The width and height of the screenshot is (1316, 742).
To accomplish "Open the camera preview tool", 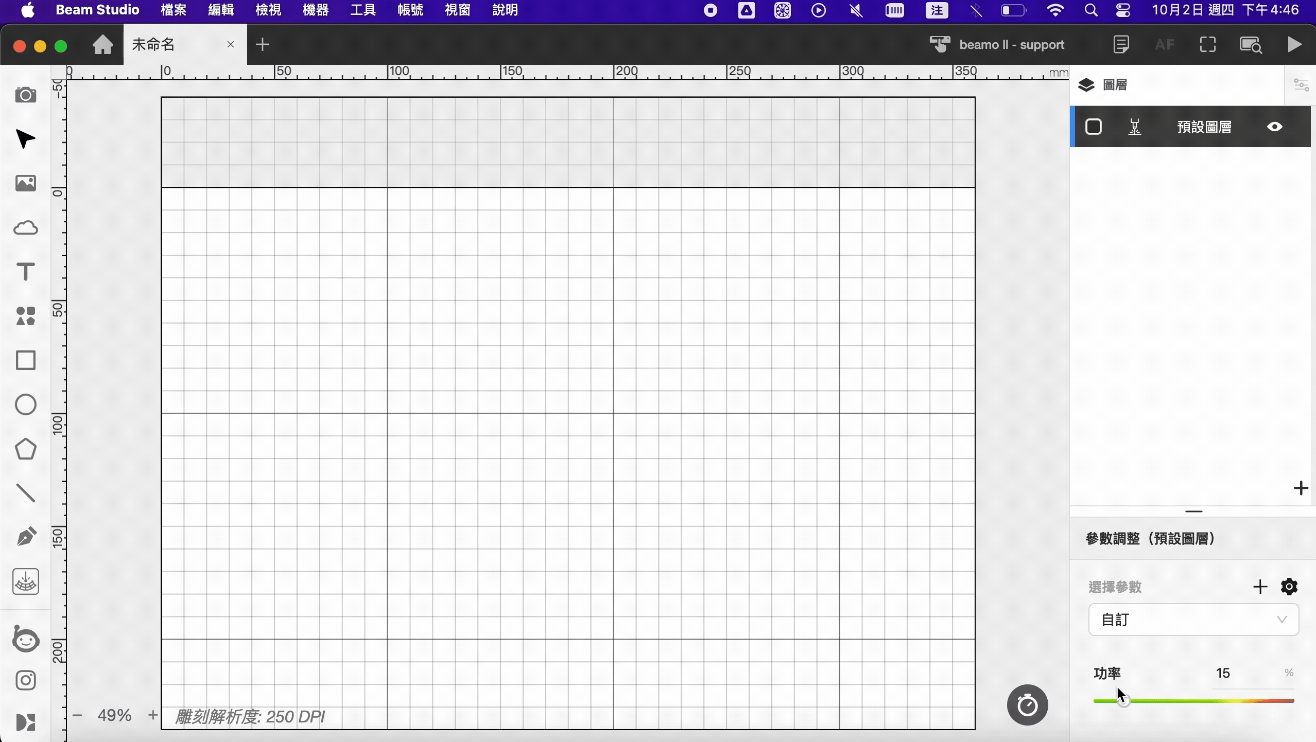I will (x=25, y=95).
